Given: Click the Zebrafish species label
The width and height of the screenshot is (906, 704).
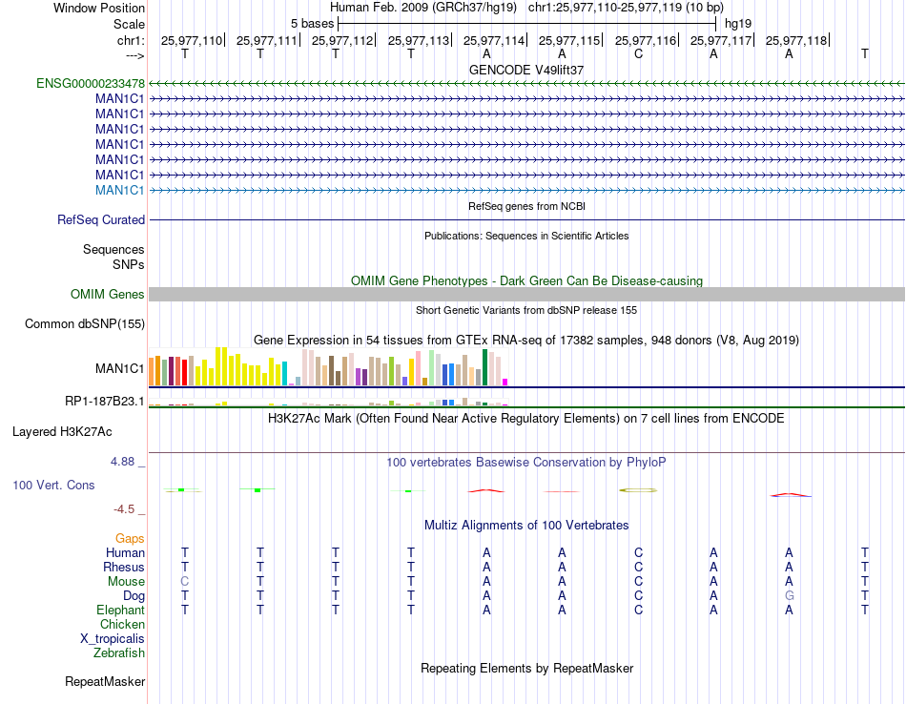Looking at the screenshot, I should pos(119,653).
